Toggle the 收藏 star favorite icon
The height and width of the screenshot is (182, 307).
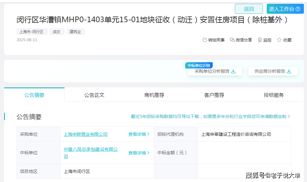click(x=279, y=40)
